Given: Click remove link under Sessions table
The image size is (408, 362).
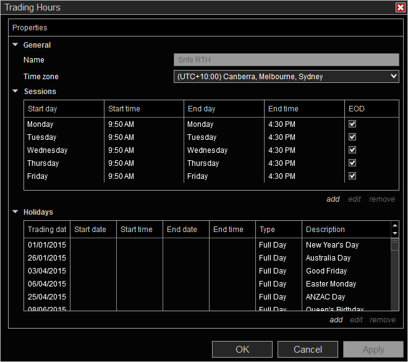Looking at the screenshot, I should tap(382, 199).
